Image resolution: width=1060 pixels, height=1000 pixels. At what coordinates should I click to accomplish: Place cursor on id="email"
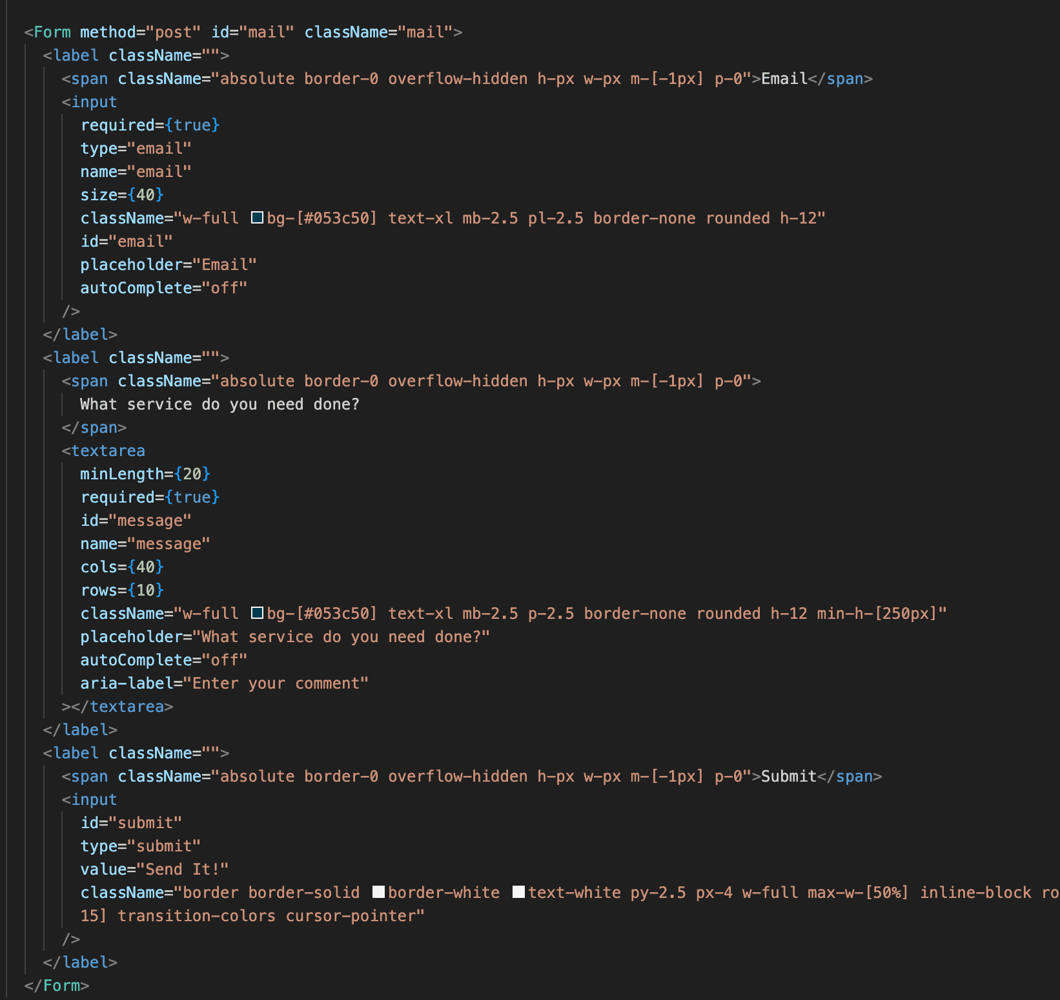(127, 242)
